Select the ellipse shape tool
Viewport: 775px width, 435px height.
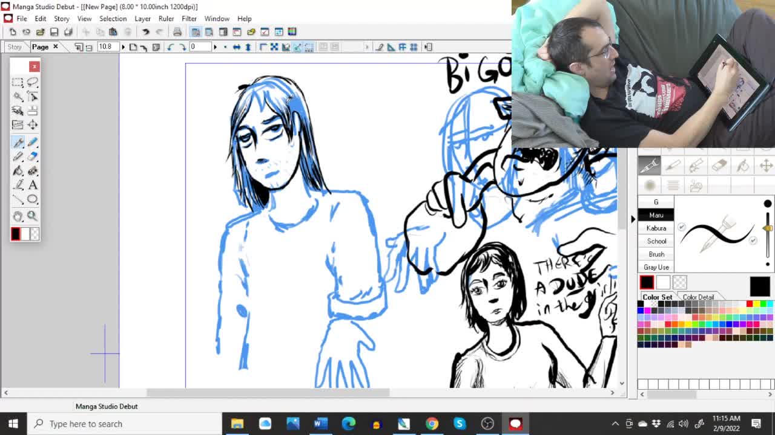[33, 200]
